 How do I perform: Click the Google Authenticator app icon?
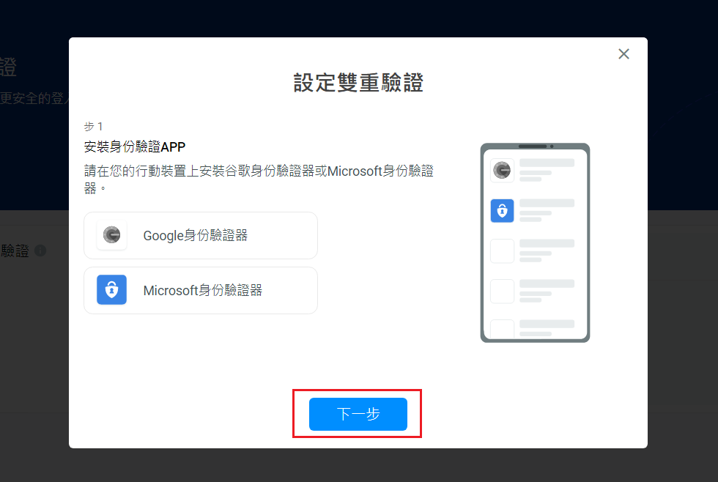(111, 235)
